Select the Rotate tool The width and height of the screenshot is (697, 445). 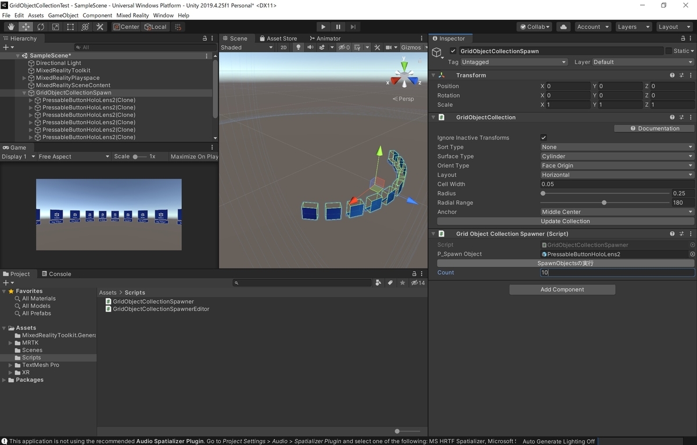41,27
